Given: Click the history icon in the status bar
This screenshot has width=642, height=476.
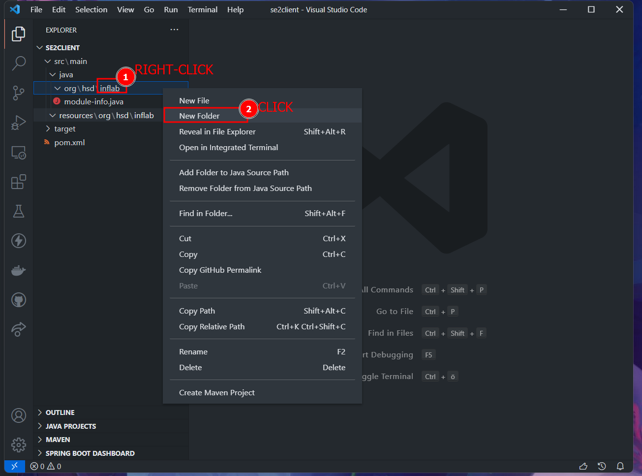Looking at the screenshot, I should pos(602,466).
